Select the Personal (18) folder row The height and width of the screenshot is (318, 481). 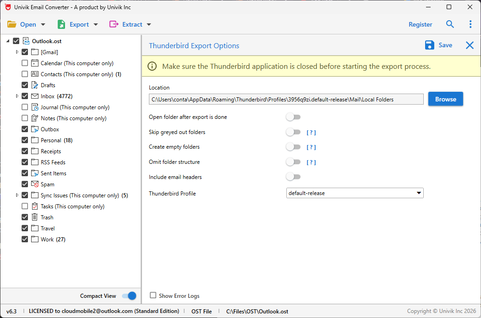pyautogui.click(x=56, y=140)
